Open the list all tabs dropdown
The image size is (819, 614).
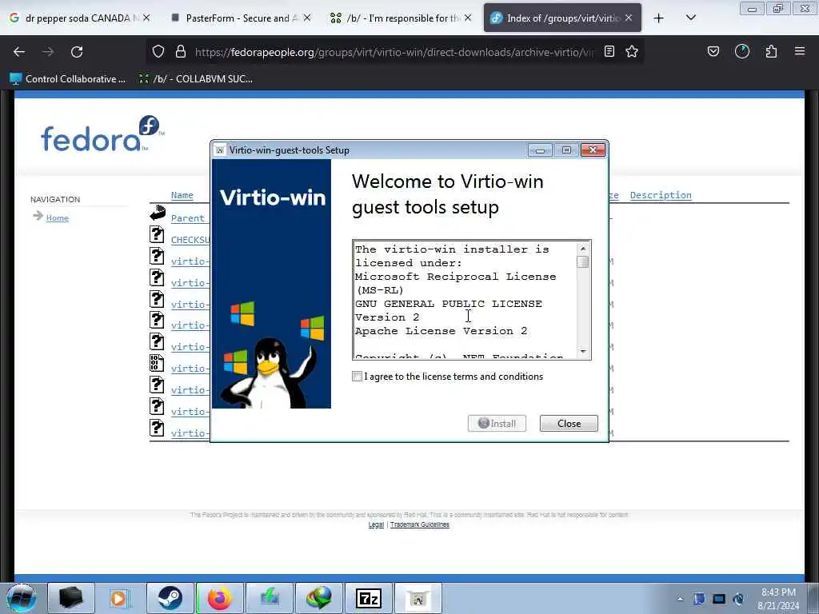691,18
